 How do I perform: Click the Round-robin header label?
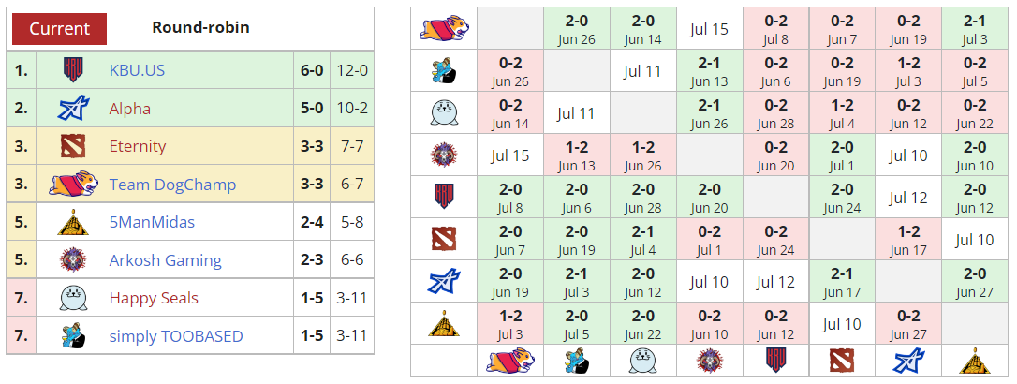tap(200, 27)
